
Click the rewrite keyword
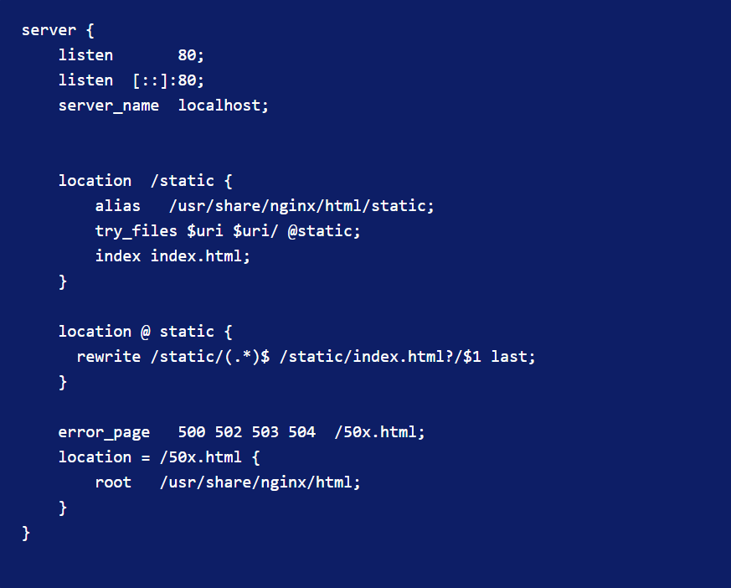[x=109, y=357]
